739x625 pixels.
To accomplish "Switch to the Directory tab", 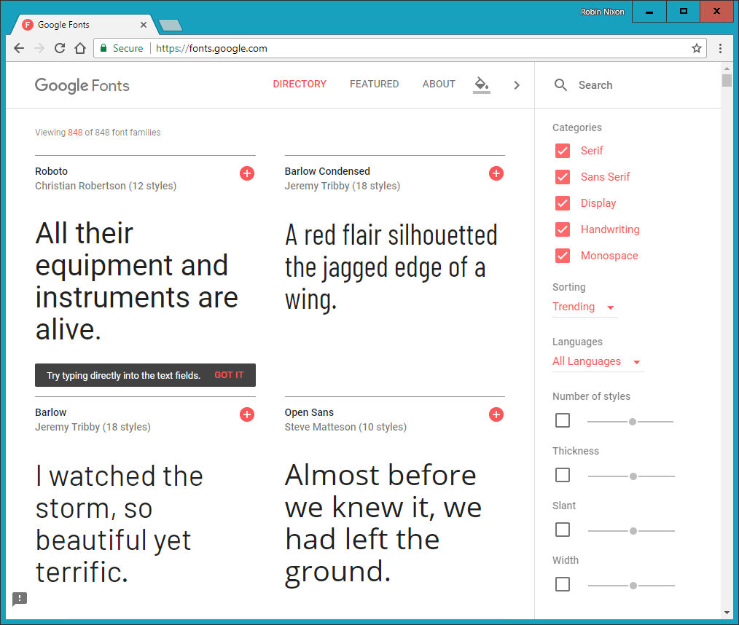I will [300, 84].
